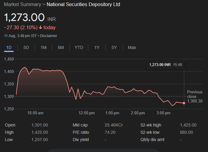Click the P/E ratio value 74.20
This screenshot has width=208, height=152.
pyautogui.click(x=110, y=133)
